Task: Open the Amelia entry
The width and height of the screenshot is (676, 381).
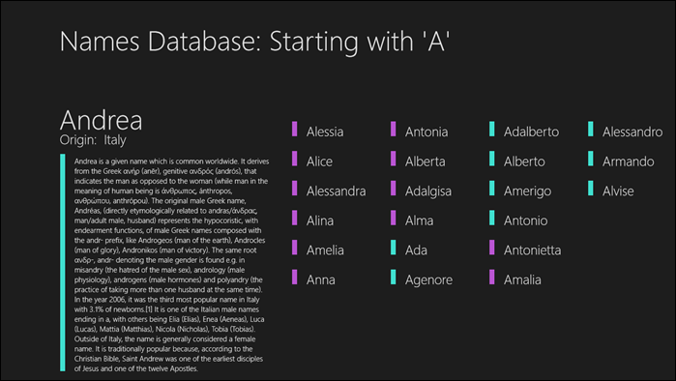Action: pyautogui.click(x=325, y=250)
